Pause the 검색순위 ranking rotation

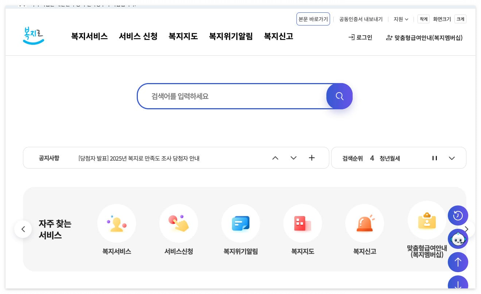(x=435, y=158)
